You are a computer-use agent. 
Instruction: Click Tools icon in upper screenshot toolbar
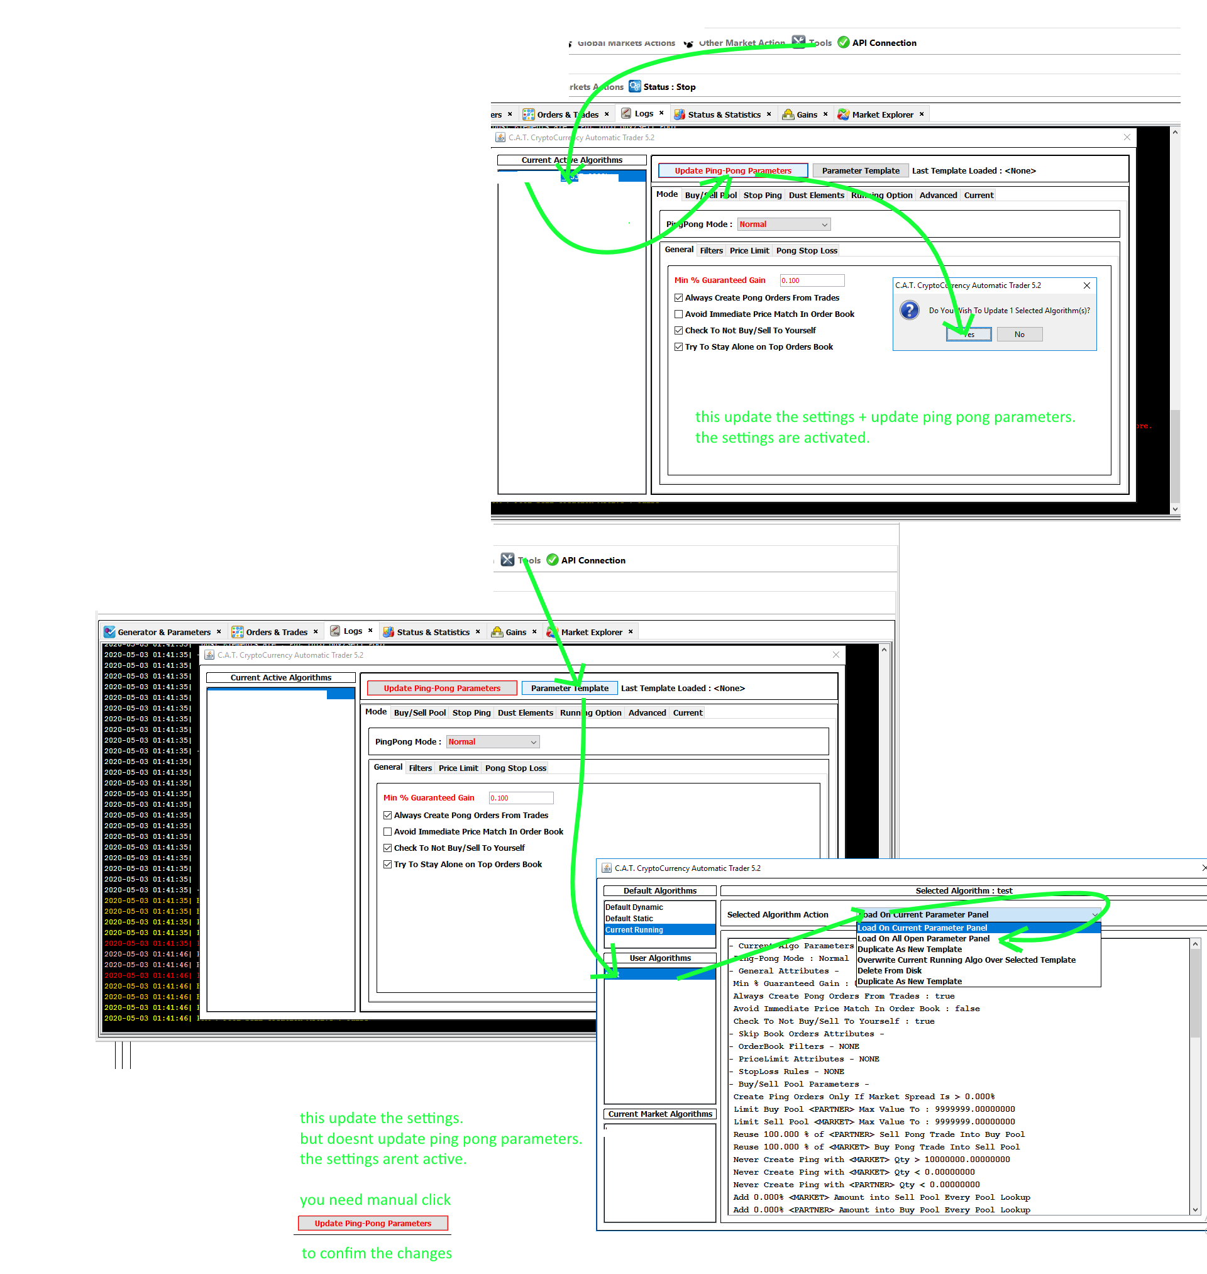798,42
